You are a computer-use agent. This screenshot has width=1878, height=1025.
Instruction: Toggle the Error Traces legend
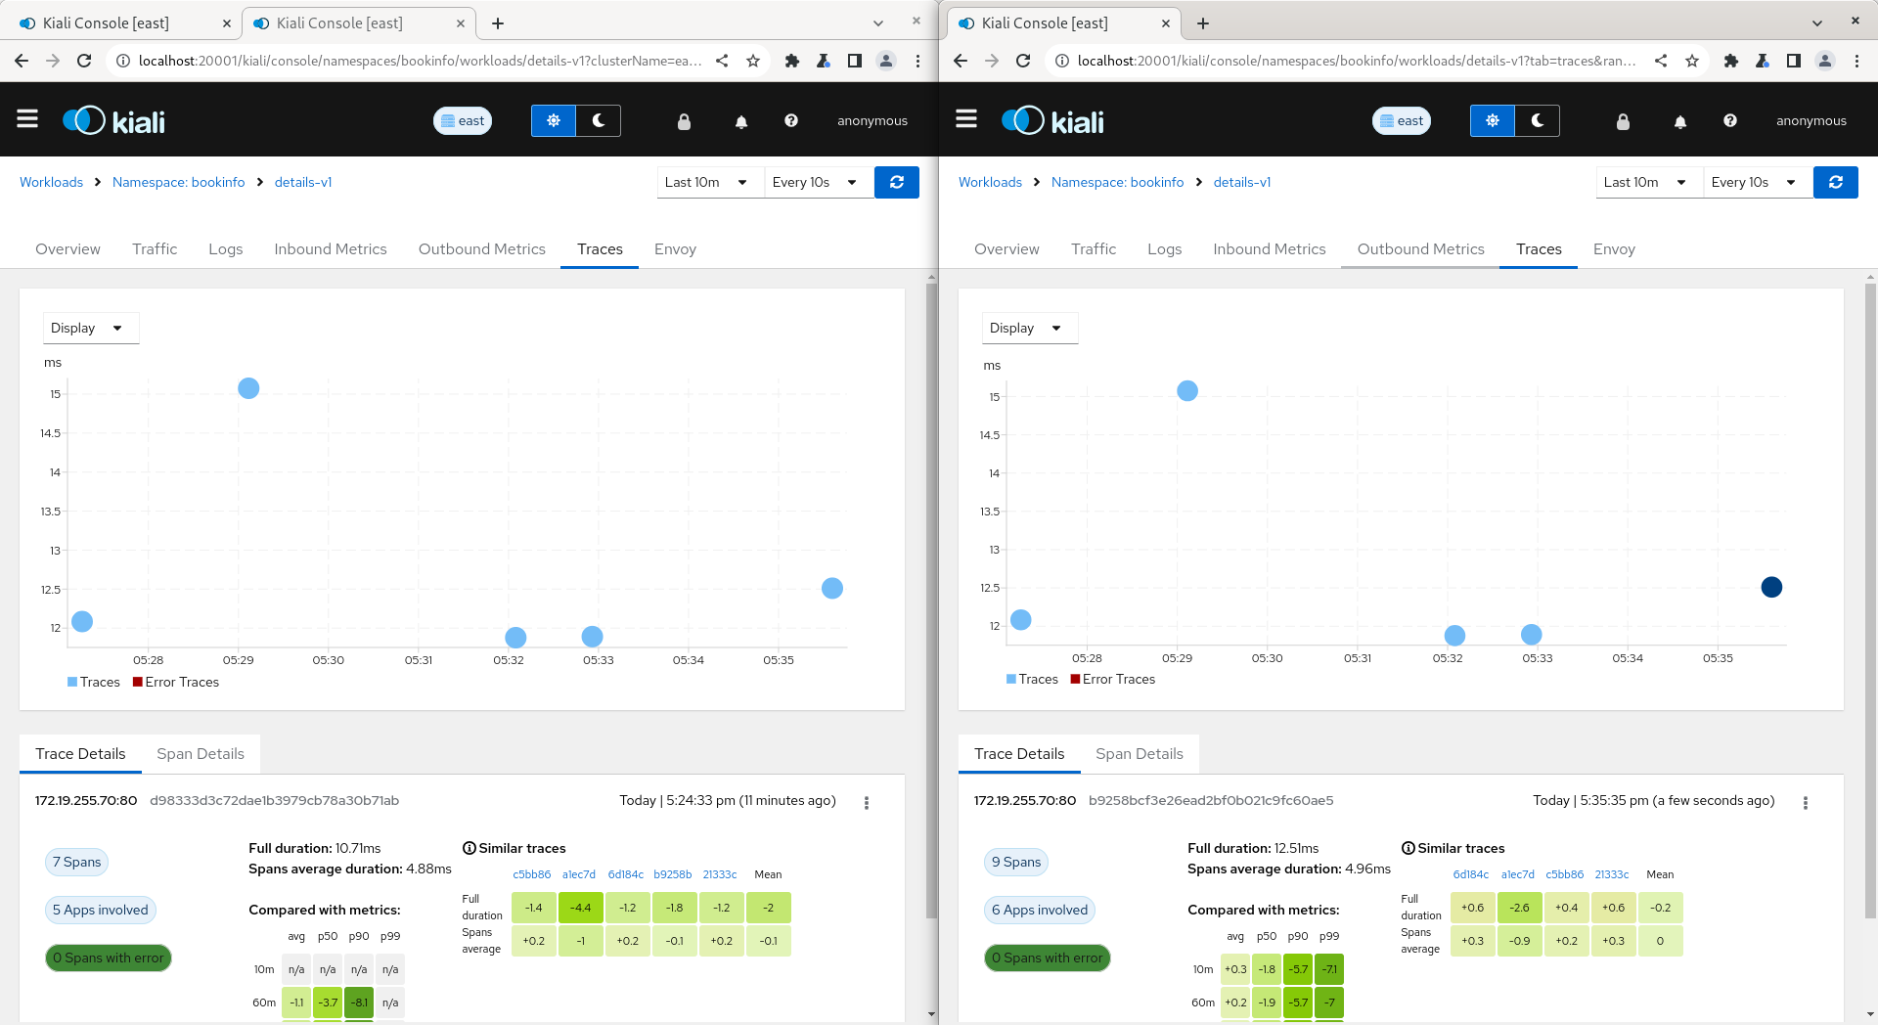(x=175, y=682)
